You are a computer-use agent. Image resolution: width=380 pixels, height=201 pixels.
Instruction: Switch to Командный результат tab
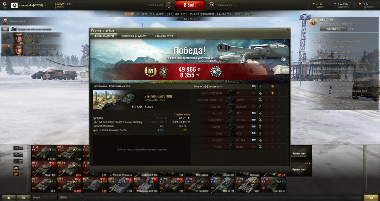[134, 36]
